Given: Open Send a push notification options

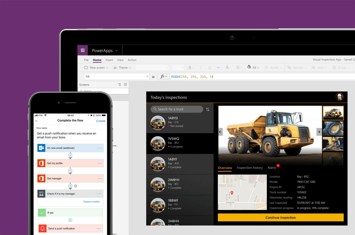Looking at the screenshot, I should pos(99,229).
